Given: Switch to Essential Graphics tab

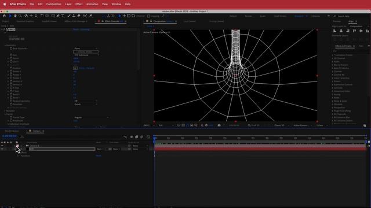Looking at the screenshot, I should (26, 21).
